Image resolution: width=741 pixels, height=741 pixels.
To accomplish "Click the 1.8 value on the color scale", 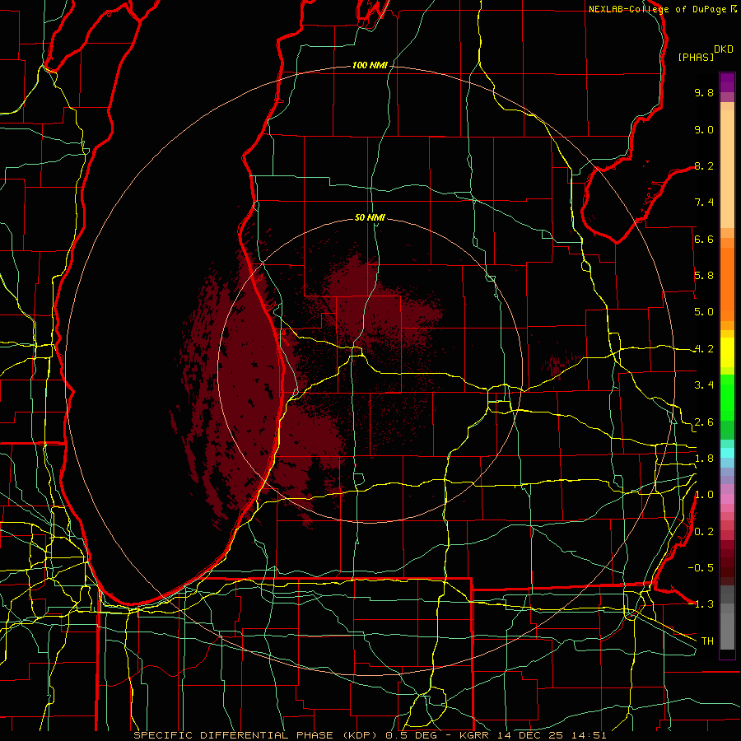I will 704,459.
